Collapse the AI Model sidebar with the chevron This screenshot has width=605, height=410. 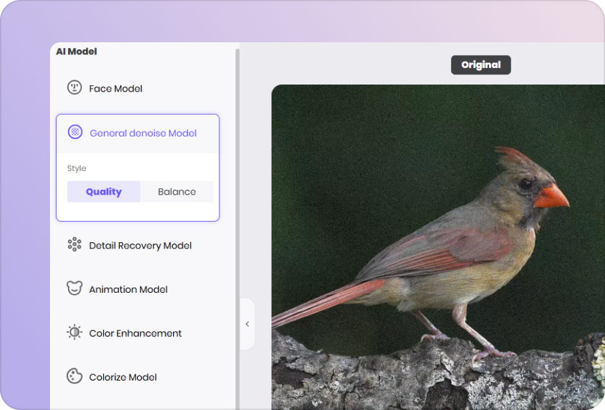coord(247,324)
